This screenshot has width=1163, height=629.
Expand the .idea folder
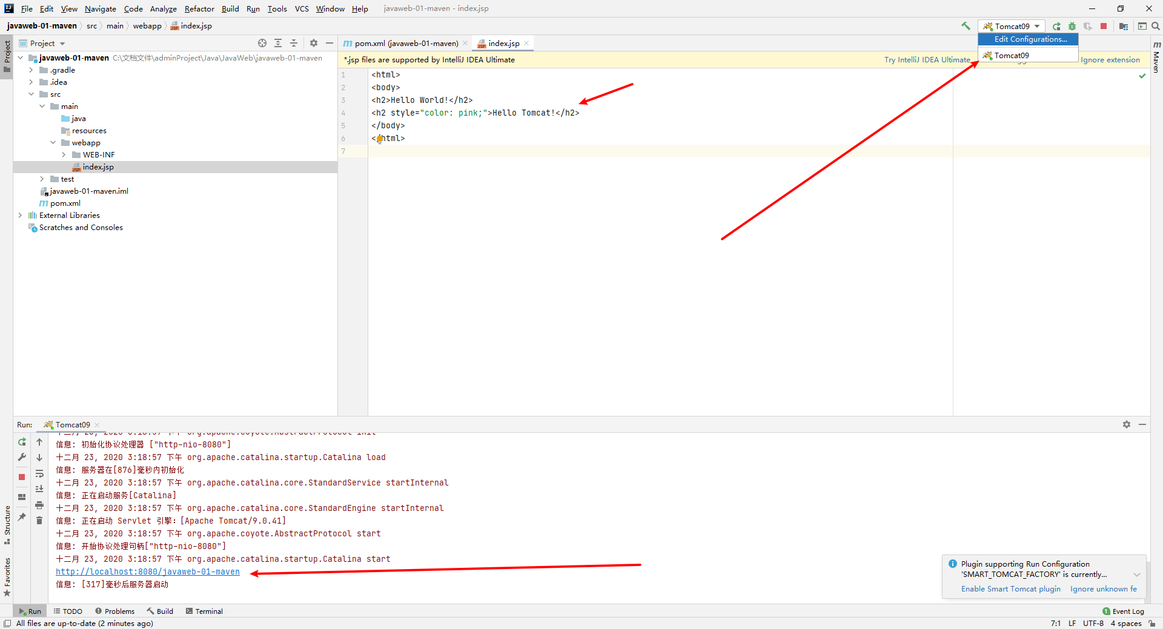pos(31,82)
